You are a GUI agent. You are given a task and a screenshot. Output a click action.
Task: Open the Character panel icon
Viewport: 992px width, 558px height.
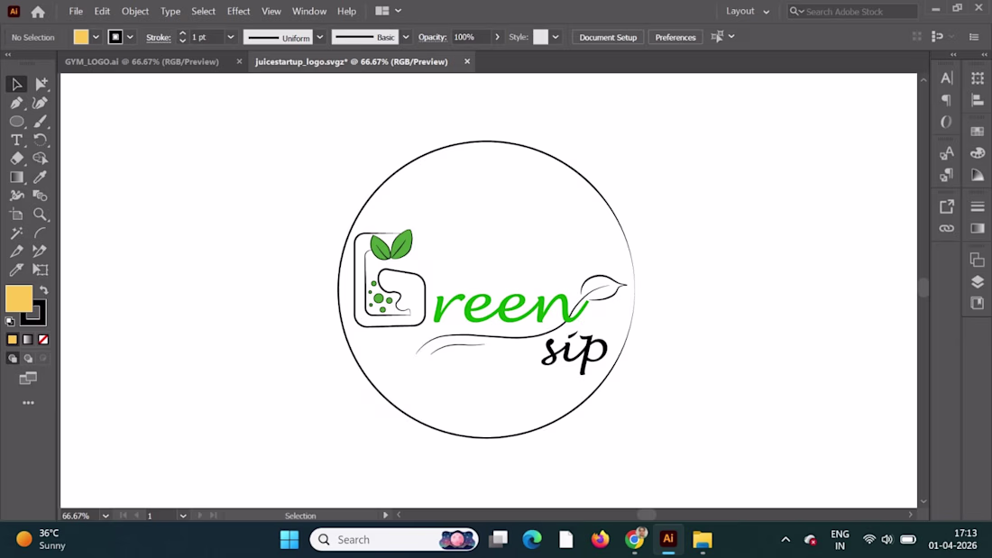tap(946, 78)
